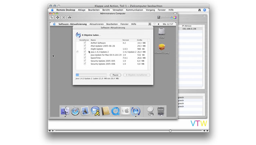
Task: Open the Remote Desktop application menu
Action: pos(66,10)
